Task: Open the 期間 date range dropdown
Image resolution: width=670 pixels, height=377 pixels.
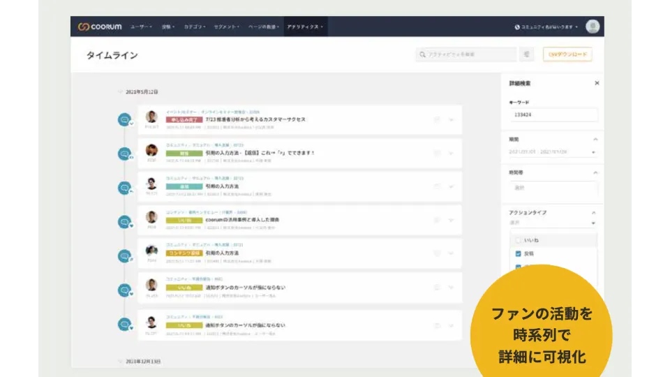Action: tap(552, 152)
